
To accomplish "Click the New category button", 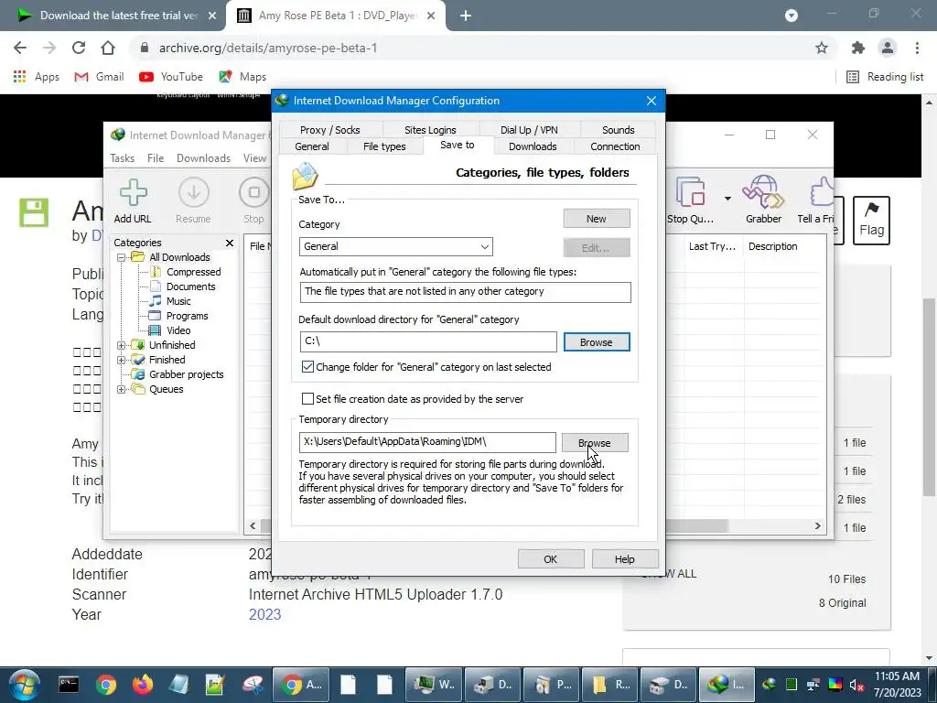I will [x=597, y=219].
